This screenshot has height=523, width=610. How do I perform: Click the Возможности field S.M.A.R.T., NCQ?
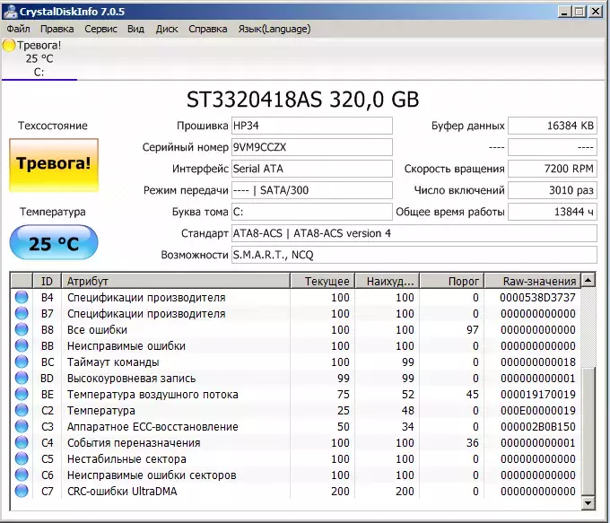coord(414,255)
